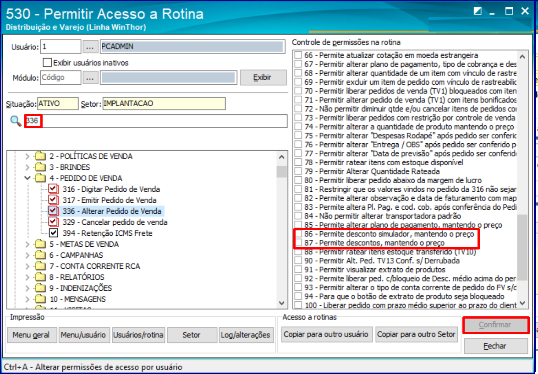
Task: Click the Usuário code input field
Action: pyautogui.click(x=61, y=47)
